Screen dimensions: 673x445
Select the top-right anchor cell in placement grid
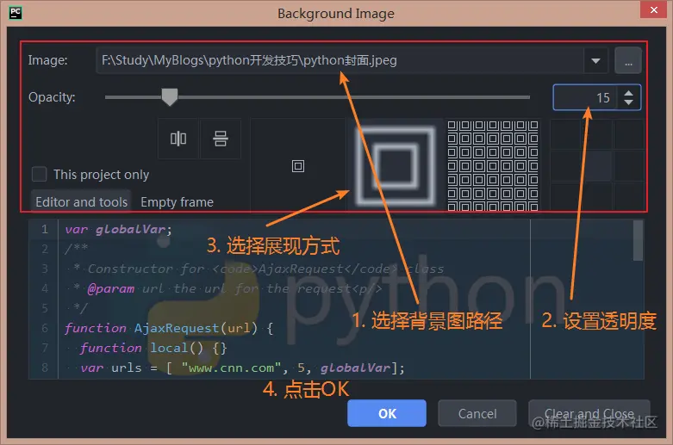628,134
